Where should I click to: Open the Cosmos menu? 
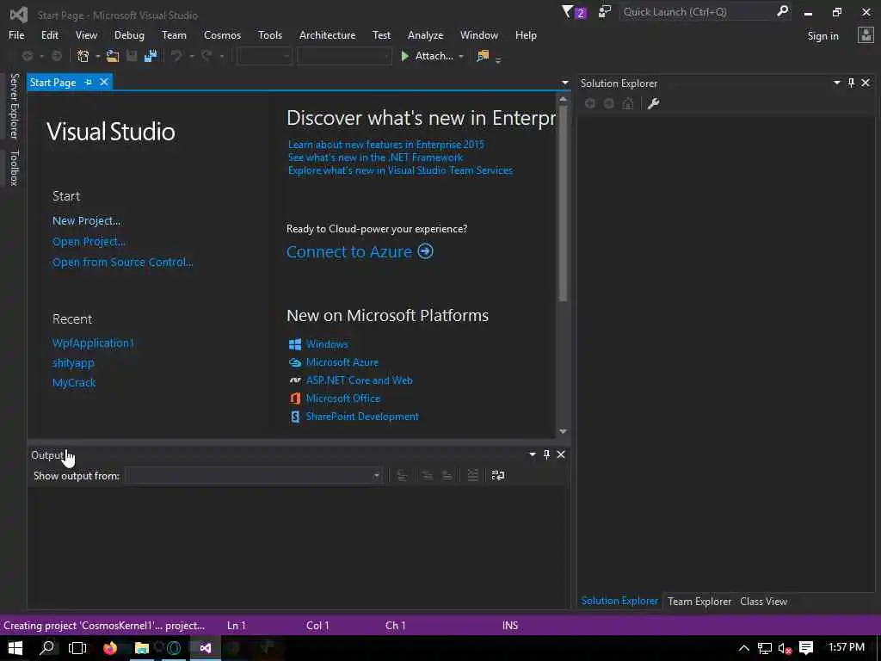point(222,34)
